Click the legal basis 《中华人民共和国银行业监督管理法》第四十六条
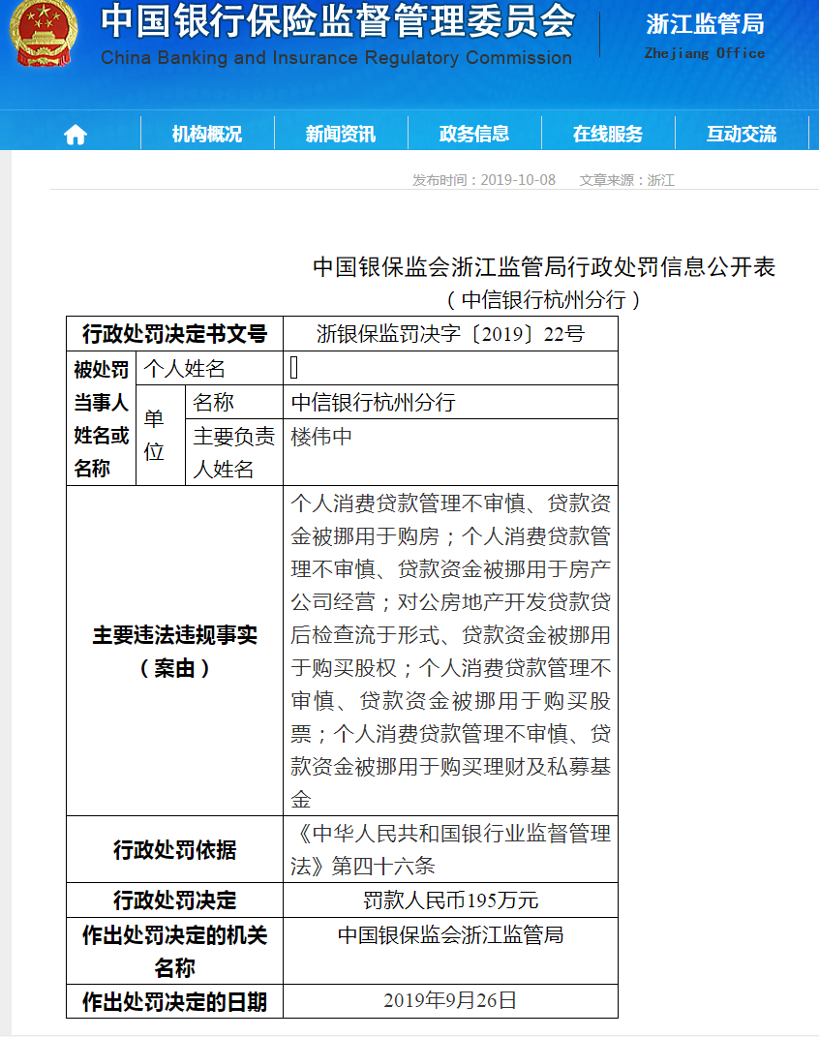 (450, 849)
